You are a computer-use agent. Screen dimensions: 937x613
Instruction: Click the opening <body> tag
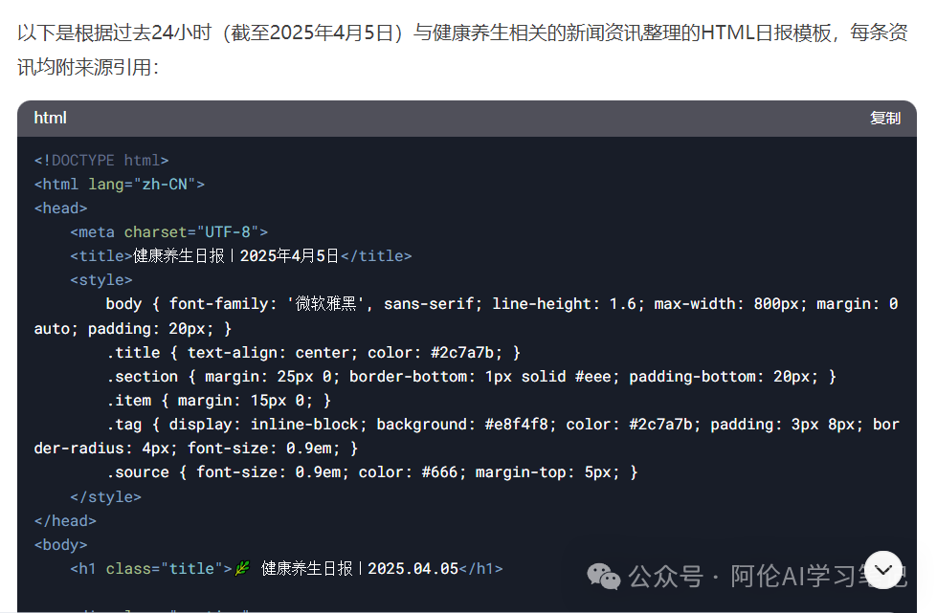point(61,545)
